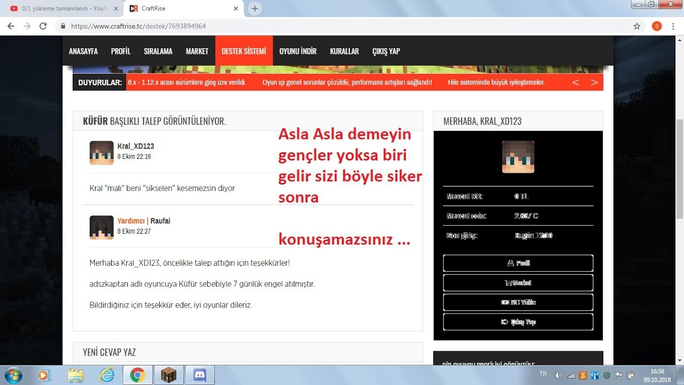
Task: Click the '8 Ekim 22:27' timestamp
Action: 134,232
